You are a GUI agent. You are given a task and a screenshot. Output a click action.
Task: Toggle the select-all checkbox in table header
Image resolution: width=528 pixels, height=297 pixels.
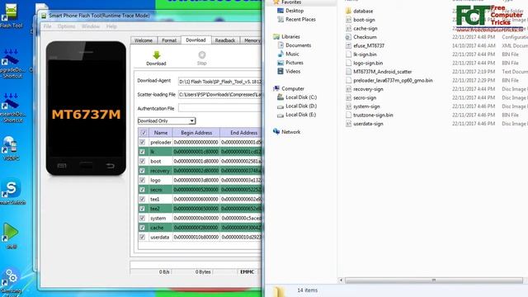[143, 133]
